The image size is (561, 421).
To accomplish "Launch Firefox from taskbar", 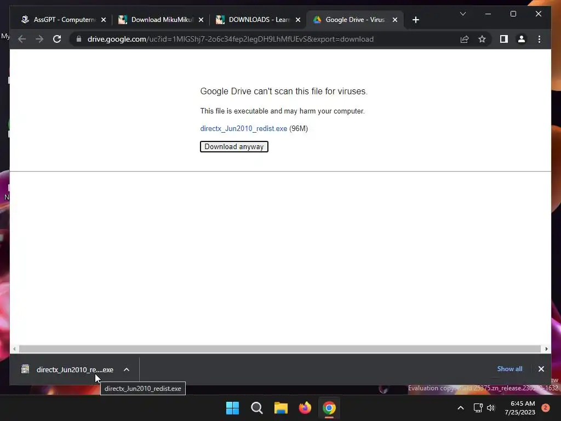I will pyautogui.click(x=305, y=408).
